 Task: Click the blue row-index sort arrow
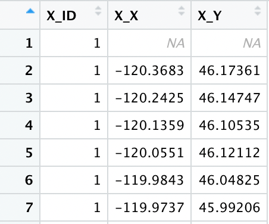(30, 11)
